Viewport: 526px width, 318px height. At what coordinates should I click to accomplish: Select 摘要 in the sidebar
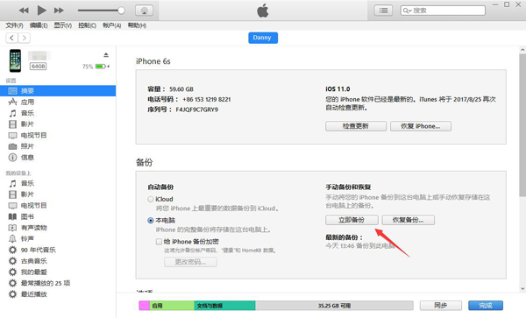pyautogui.click(x=58, y=91)
